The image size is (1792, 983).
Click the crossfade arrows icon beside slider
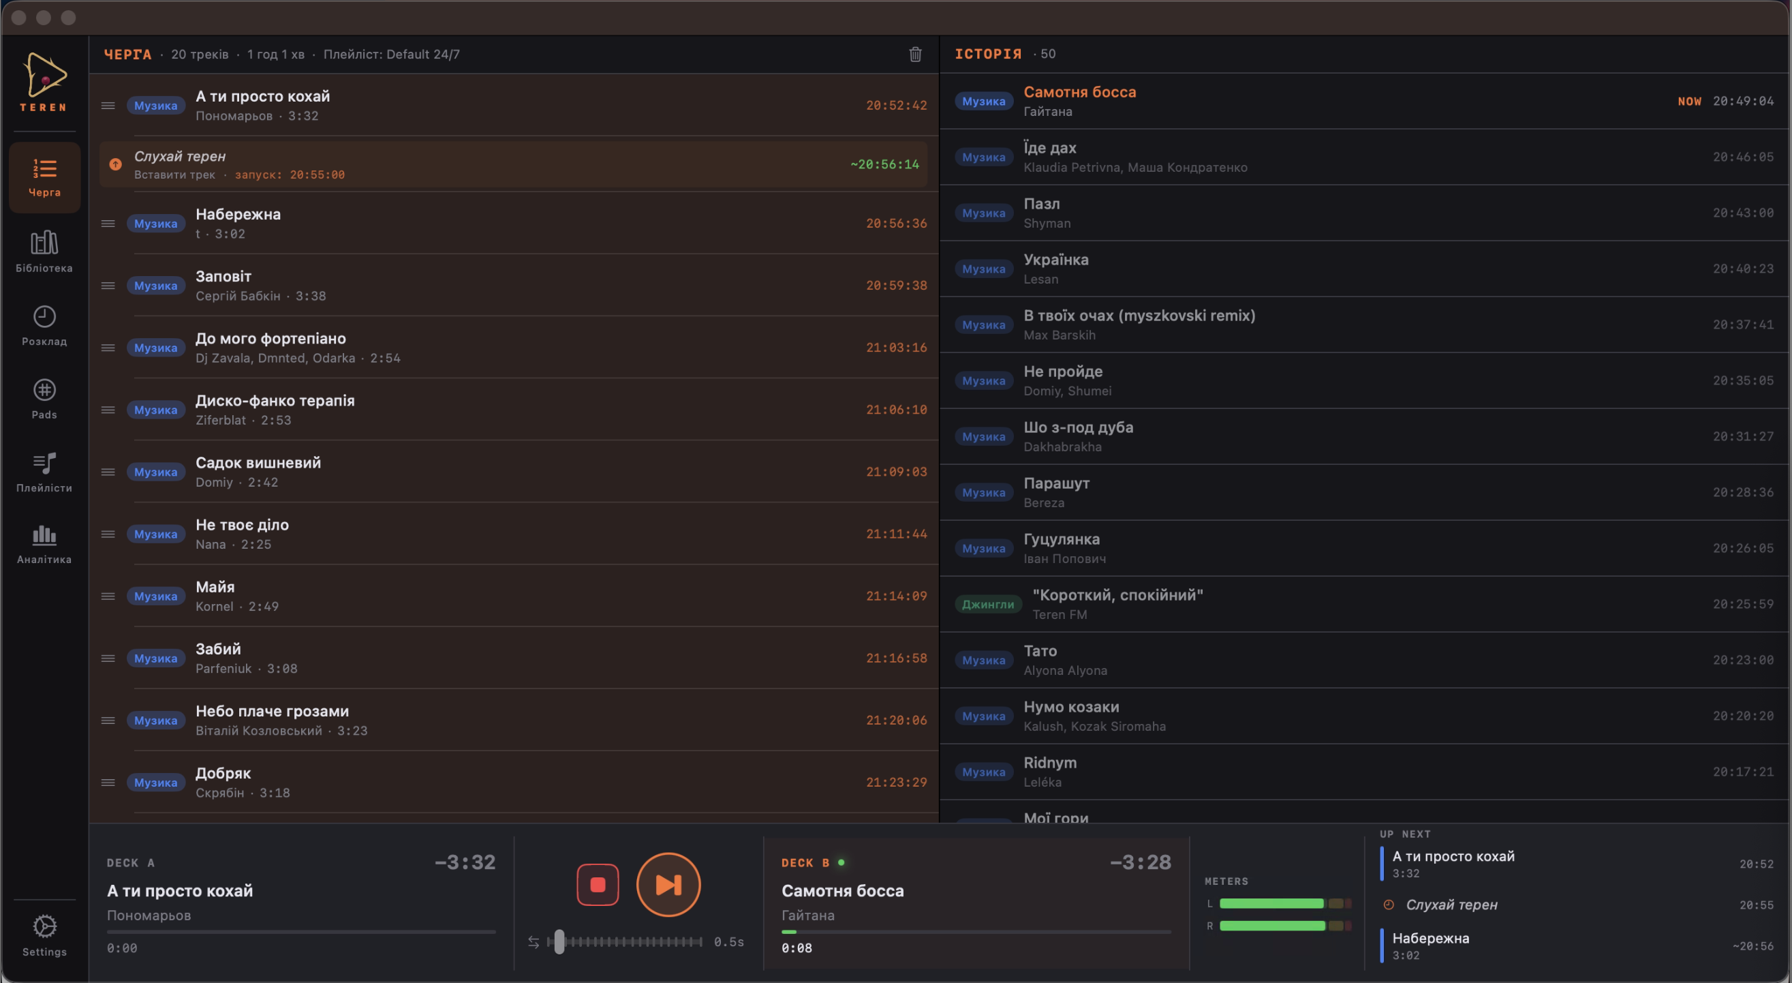(534, 941)
